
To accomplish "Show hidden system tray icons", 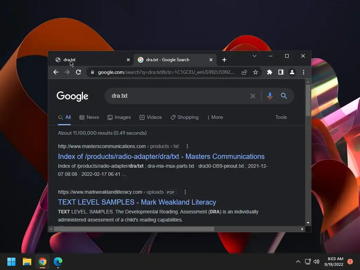I will (x=298, y=262).
